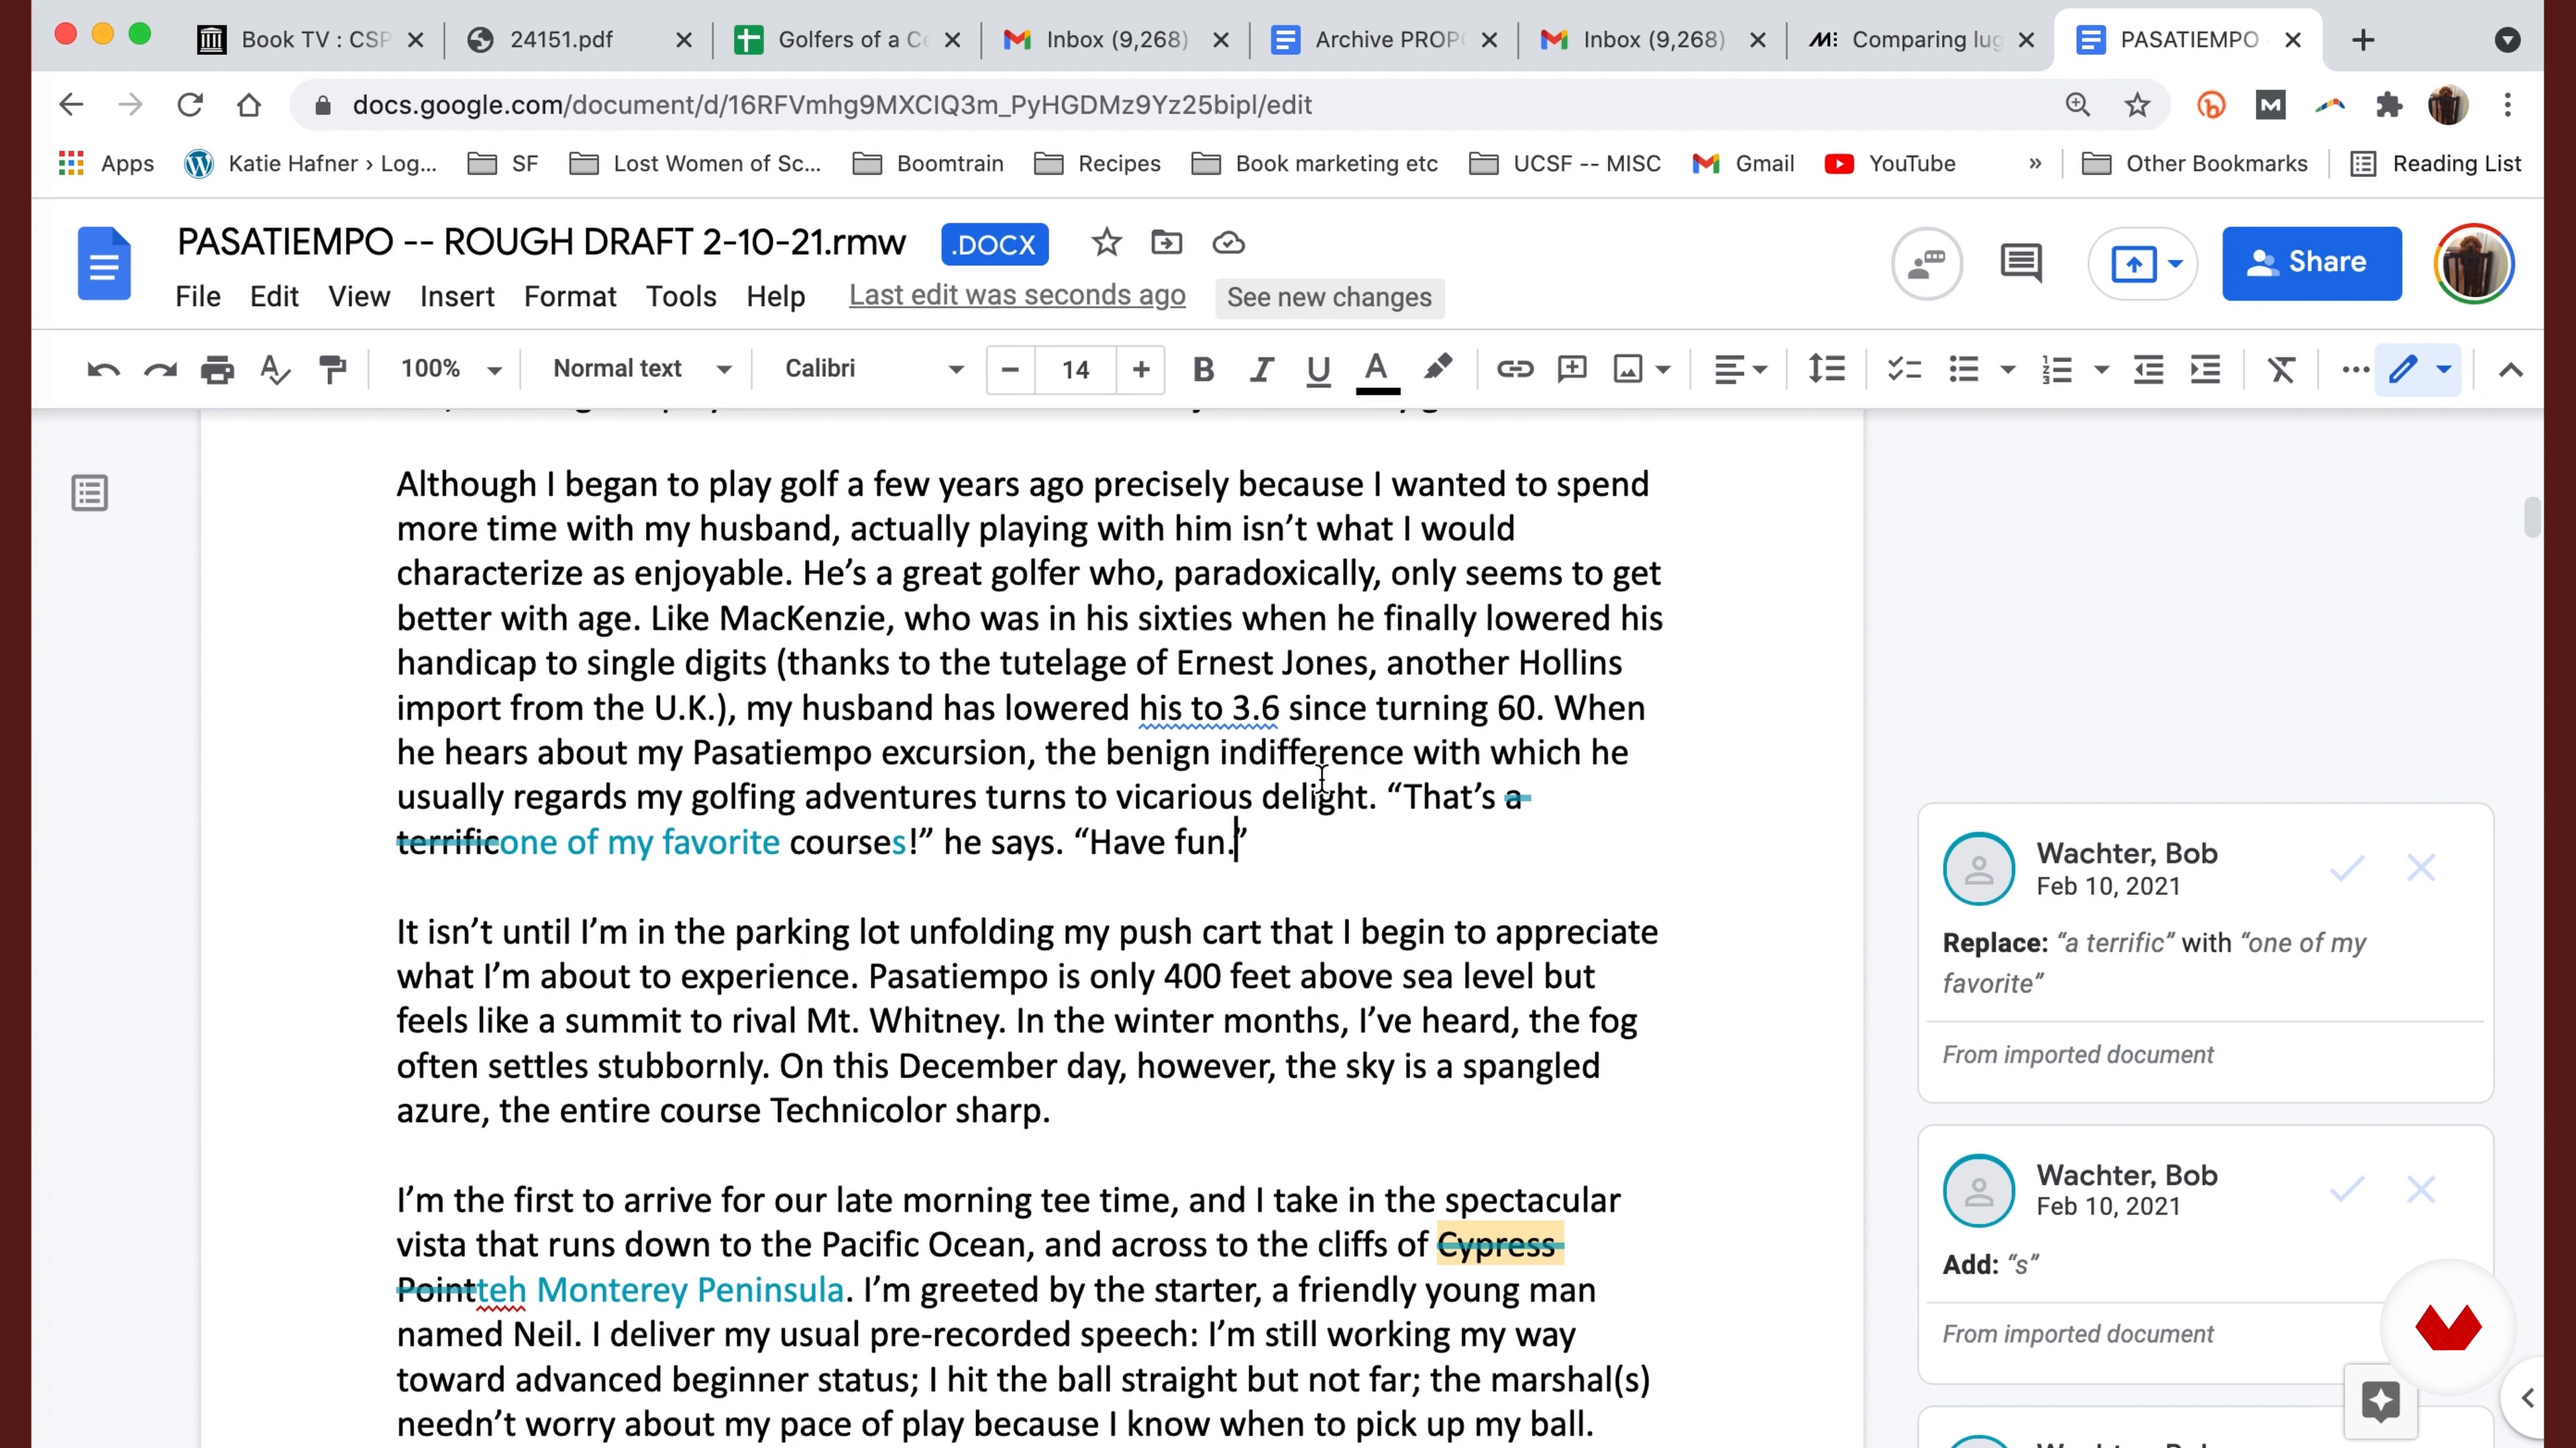Expand numbered list style options

pyautogui.click(x=2101, y=370)
